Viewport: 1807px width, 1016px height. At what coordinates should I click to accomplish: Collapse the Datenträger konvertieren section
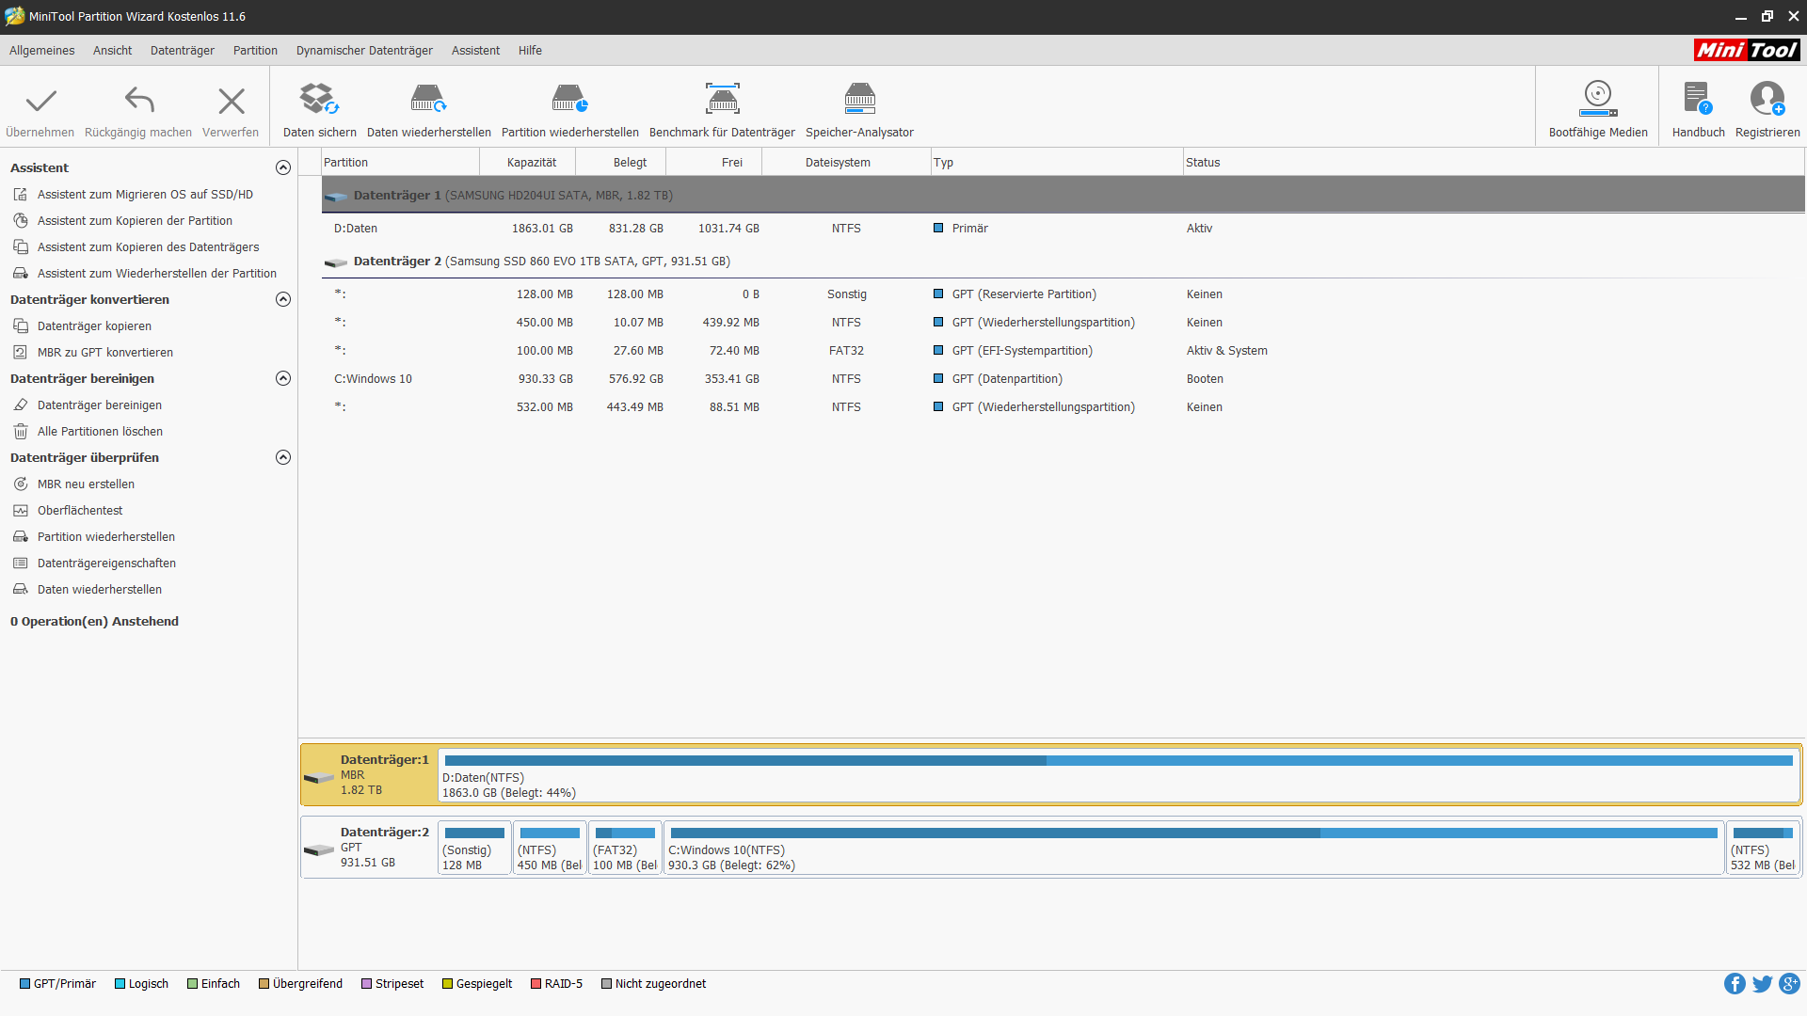pos(282,299)
